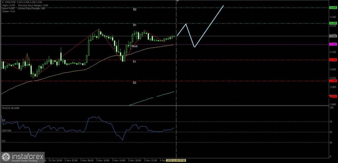Toggle the OS oversold level line
This screenshot has height=163, width=338.
(3, 141)
